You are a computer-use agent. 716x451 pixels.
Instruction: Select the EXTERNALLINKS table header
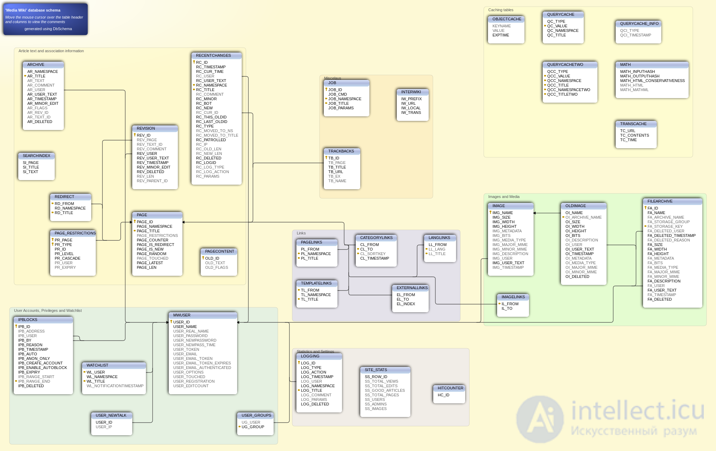[x=410, y=288]
